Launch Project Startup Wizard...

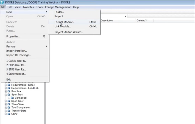pos(74,32)
